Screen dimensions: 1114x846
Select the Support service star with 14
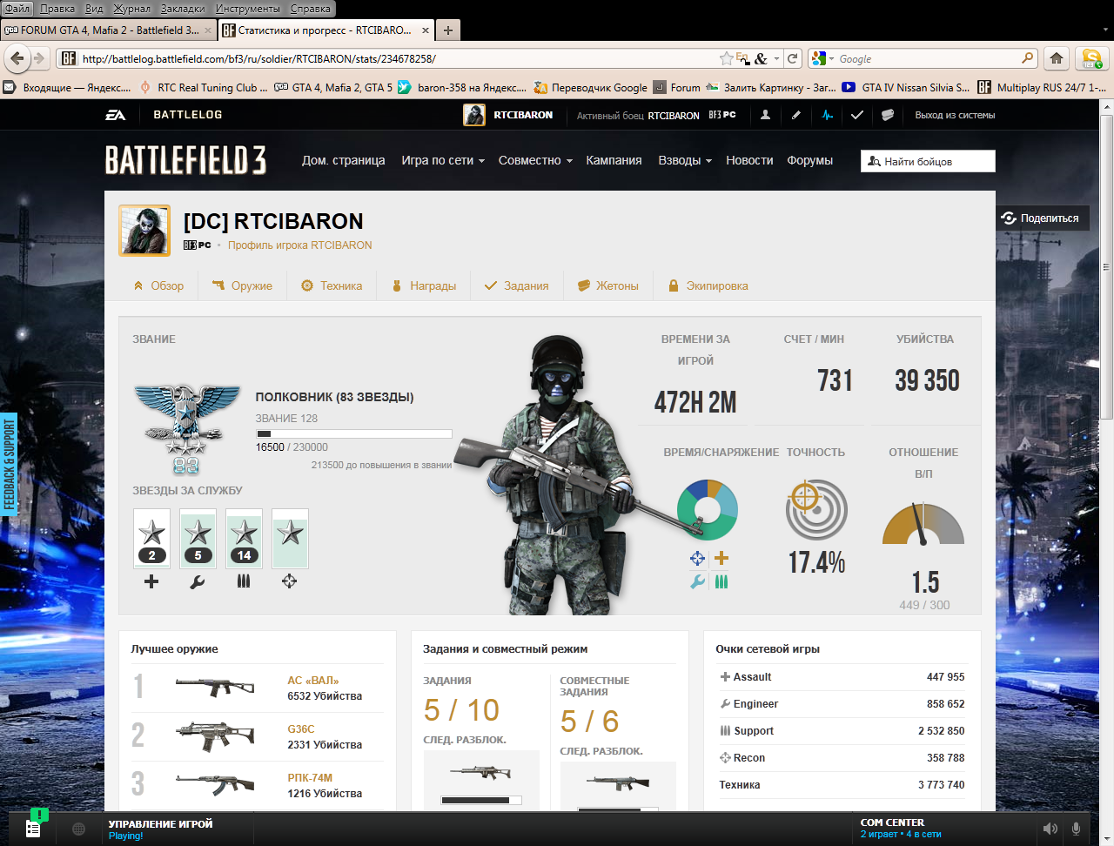pyautogui.click(x=244, y=539)
